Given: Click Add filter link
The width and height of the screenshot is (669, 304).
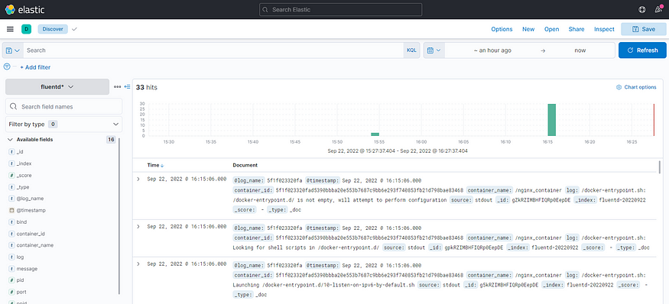Looking at the screenshot, I should click(x=35, y=67).
